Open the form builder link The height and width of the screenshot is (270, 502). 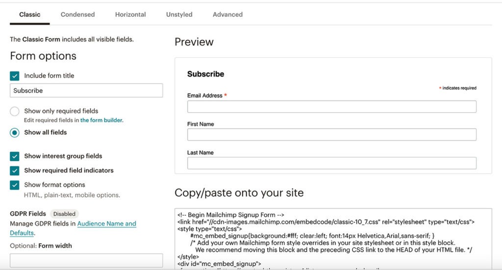pyautogui.click(x=101, y=120)
